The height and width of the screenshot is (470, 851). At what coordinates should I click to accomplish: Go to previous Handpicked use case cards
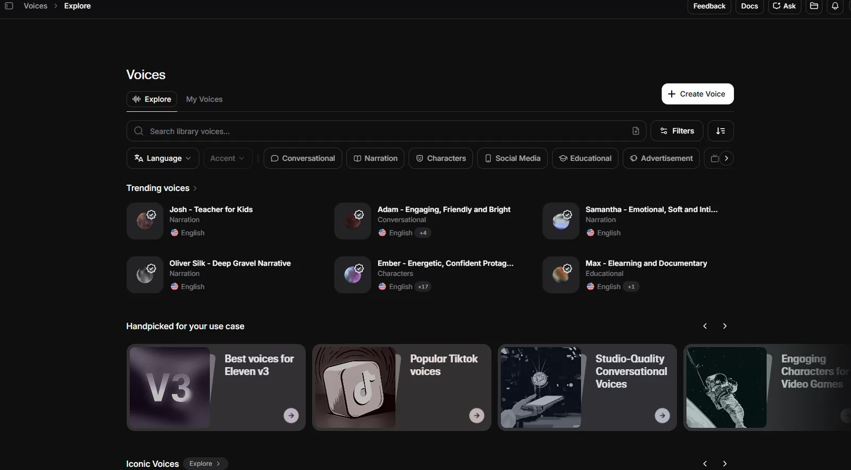pyautogui.click(x=705, y=326)
